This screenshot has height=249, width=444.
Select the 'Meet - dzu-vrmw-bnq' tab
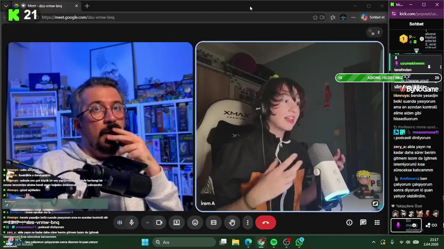point(47,6)
